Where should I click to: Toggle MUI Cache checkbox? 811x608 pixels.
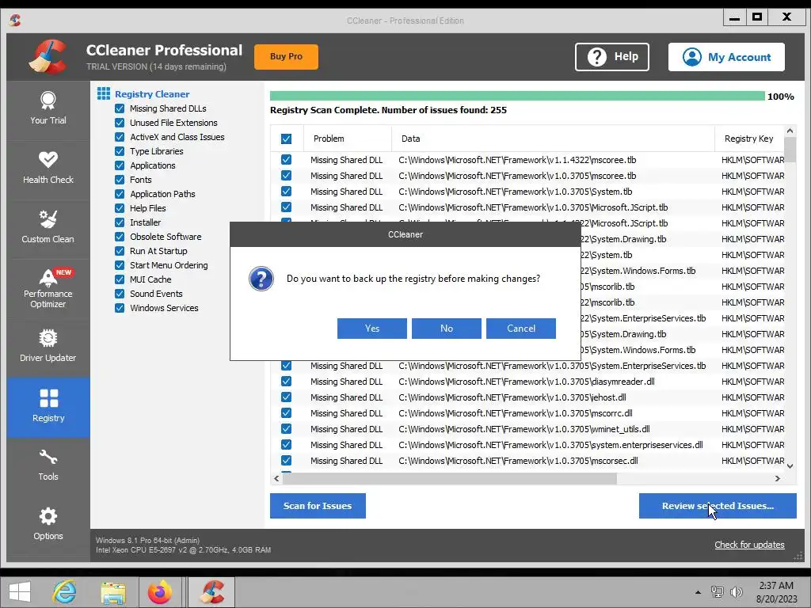[120, 279]
